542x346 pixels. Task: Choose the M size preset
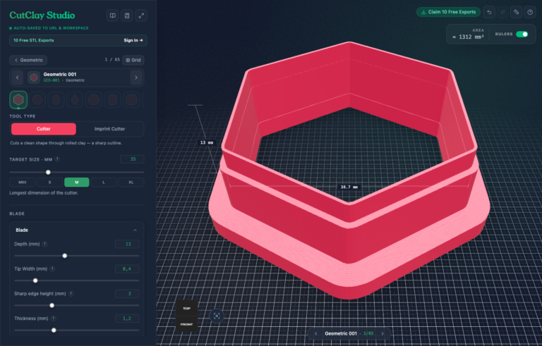77,183
